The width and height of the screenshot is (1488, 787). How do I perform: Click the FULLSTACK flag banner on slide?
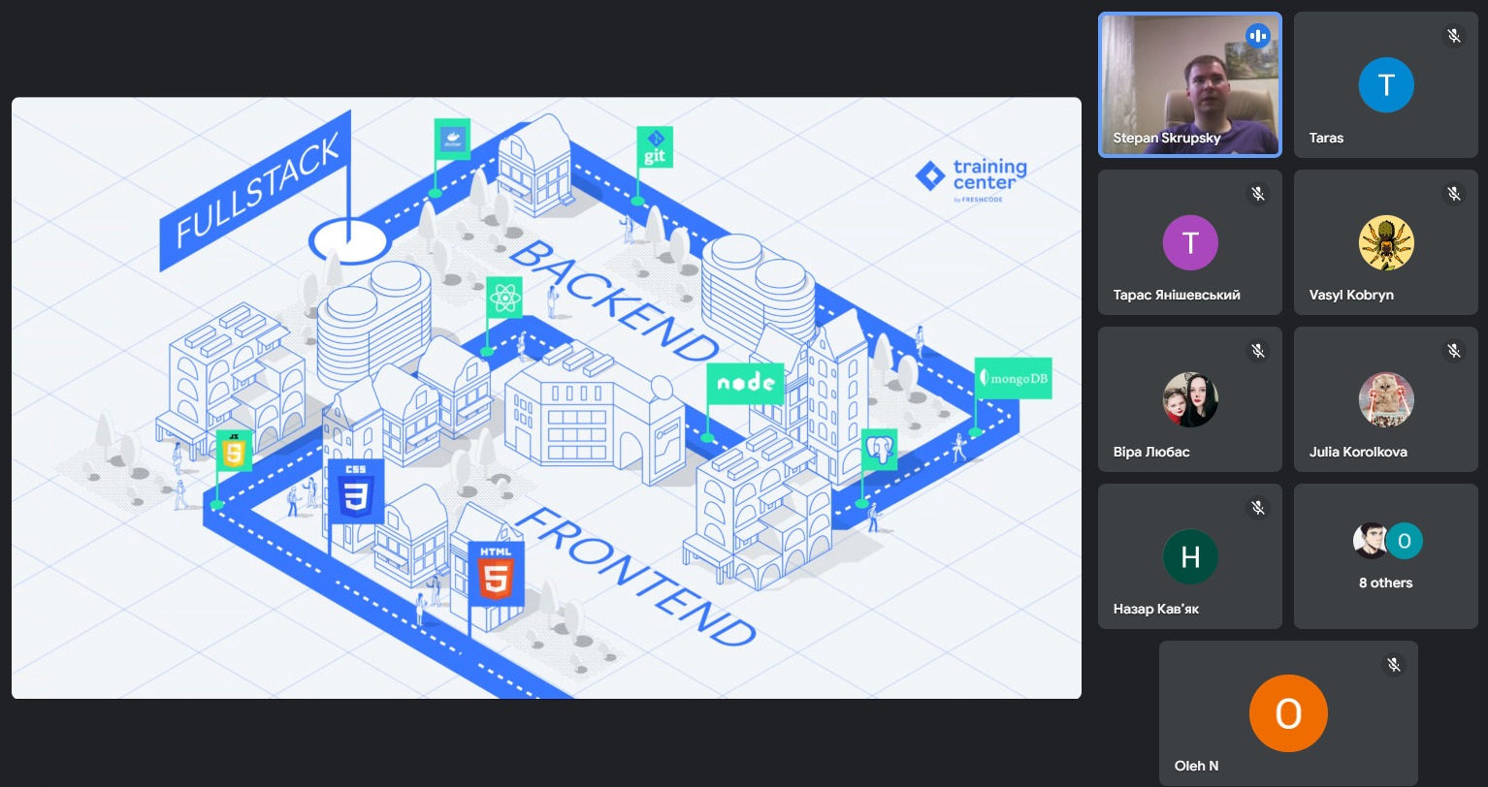click(257, 191)
